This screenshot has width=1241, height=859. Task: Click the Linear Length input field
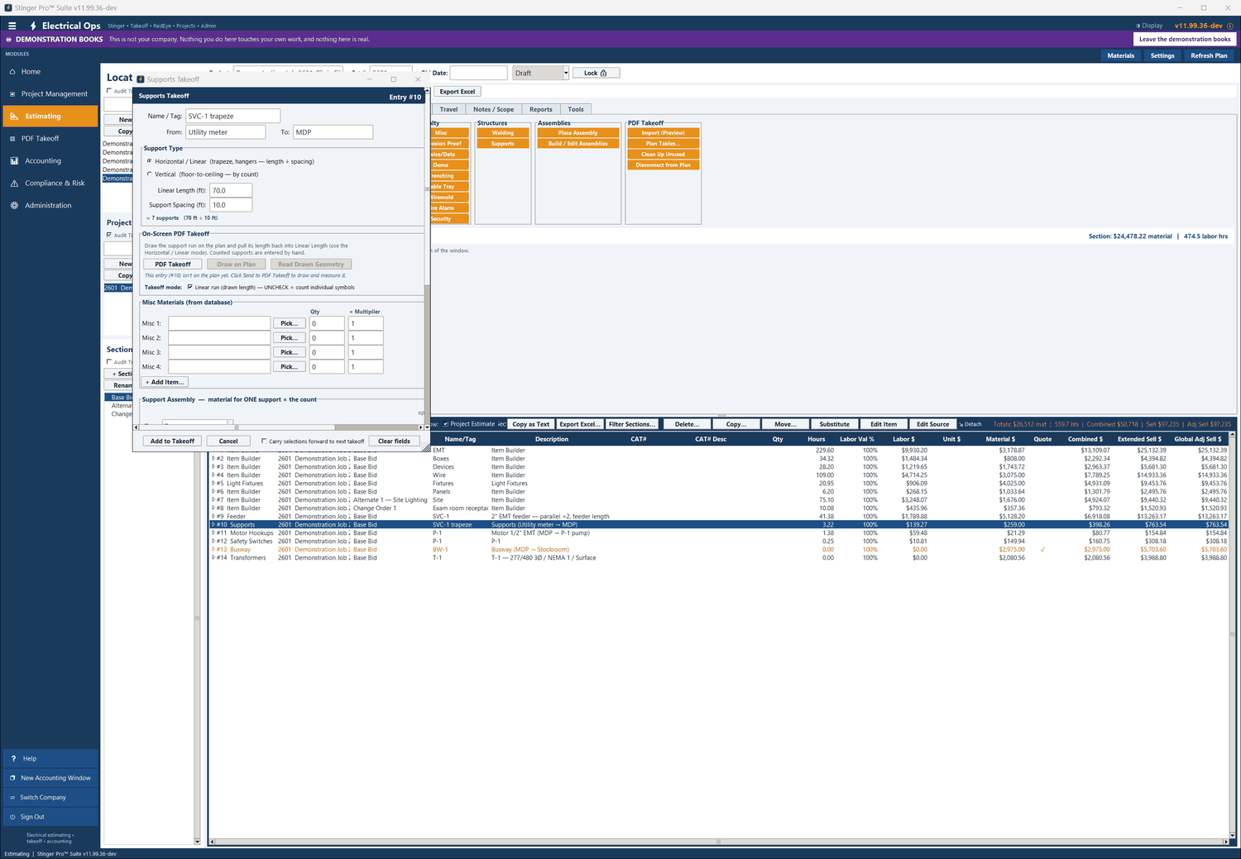[231, 190]
